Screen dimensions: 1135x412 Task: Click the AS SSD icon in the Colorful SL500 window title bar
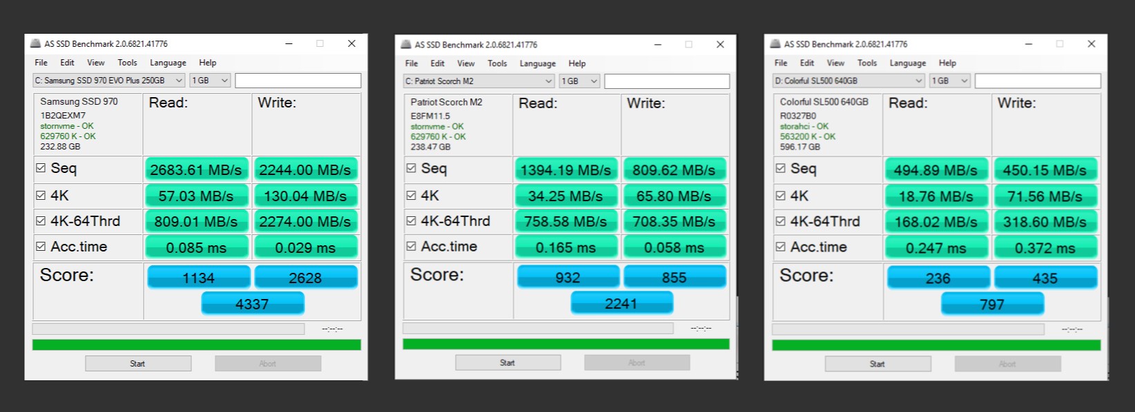click(x=775, y=43)
